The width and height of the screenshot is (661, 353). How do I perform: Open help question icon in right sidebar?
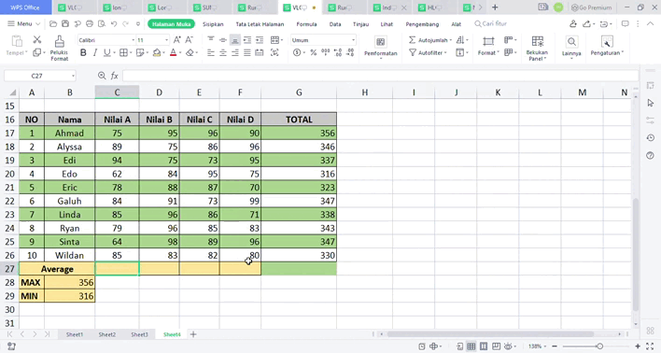tap(650, 156)
